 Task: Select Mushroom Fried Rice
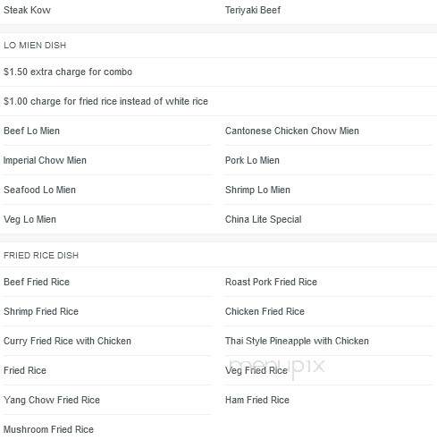pyautogui.click(x=48, y=429)
